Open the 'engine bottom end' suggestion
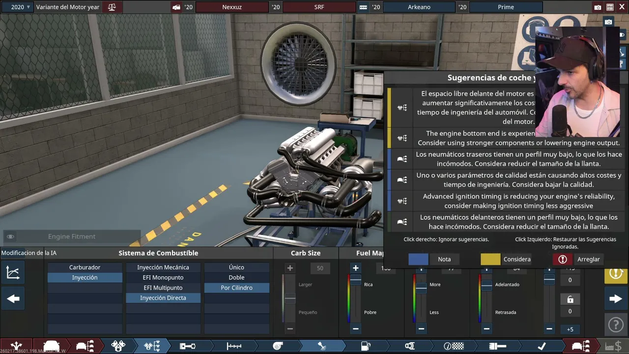Image resolution: width=629 pixels, height=354 pixels. [505, 138]
